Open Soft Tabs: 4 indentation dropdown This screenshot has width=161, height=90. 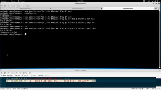click(x=140, y=89)
